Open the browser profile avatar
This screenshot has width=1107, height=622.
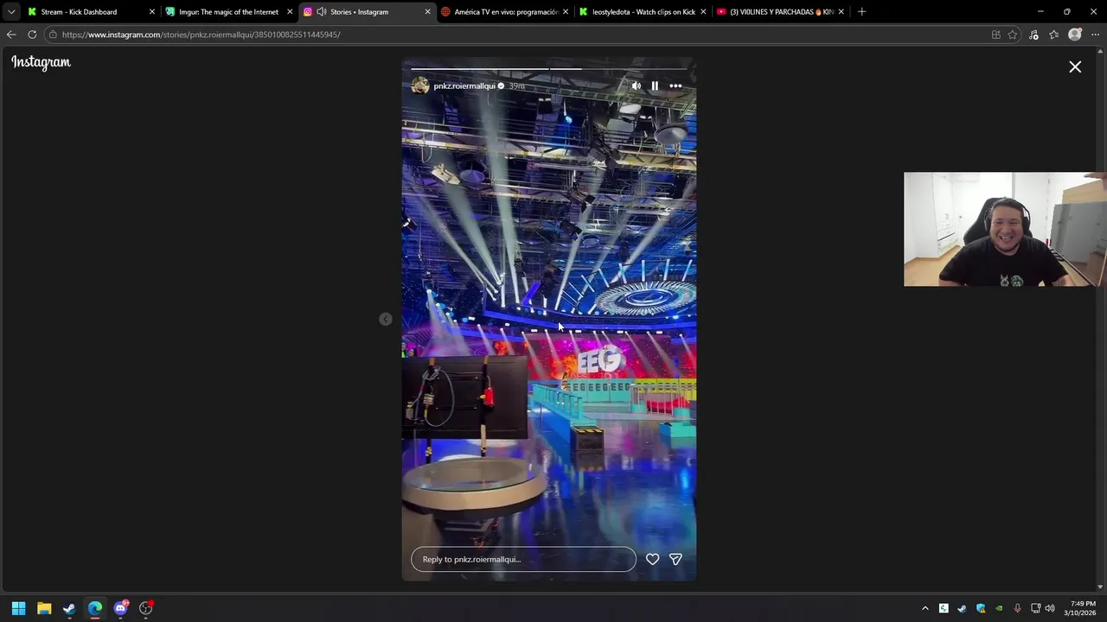[1075, 35]
